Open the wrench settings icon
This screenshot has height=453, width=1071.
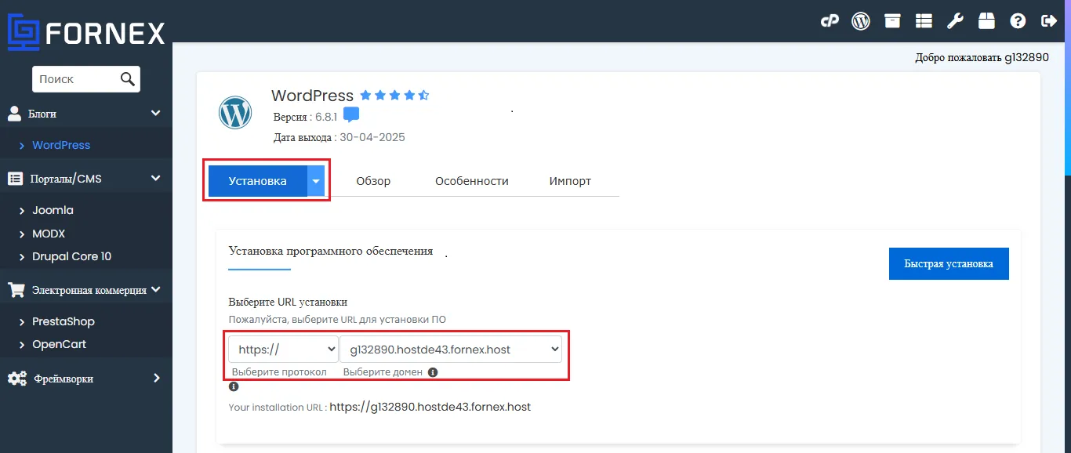[955, 21]
